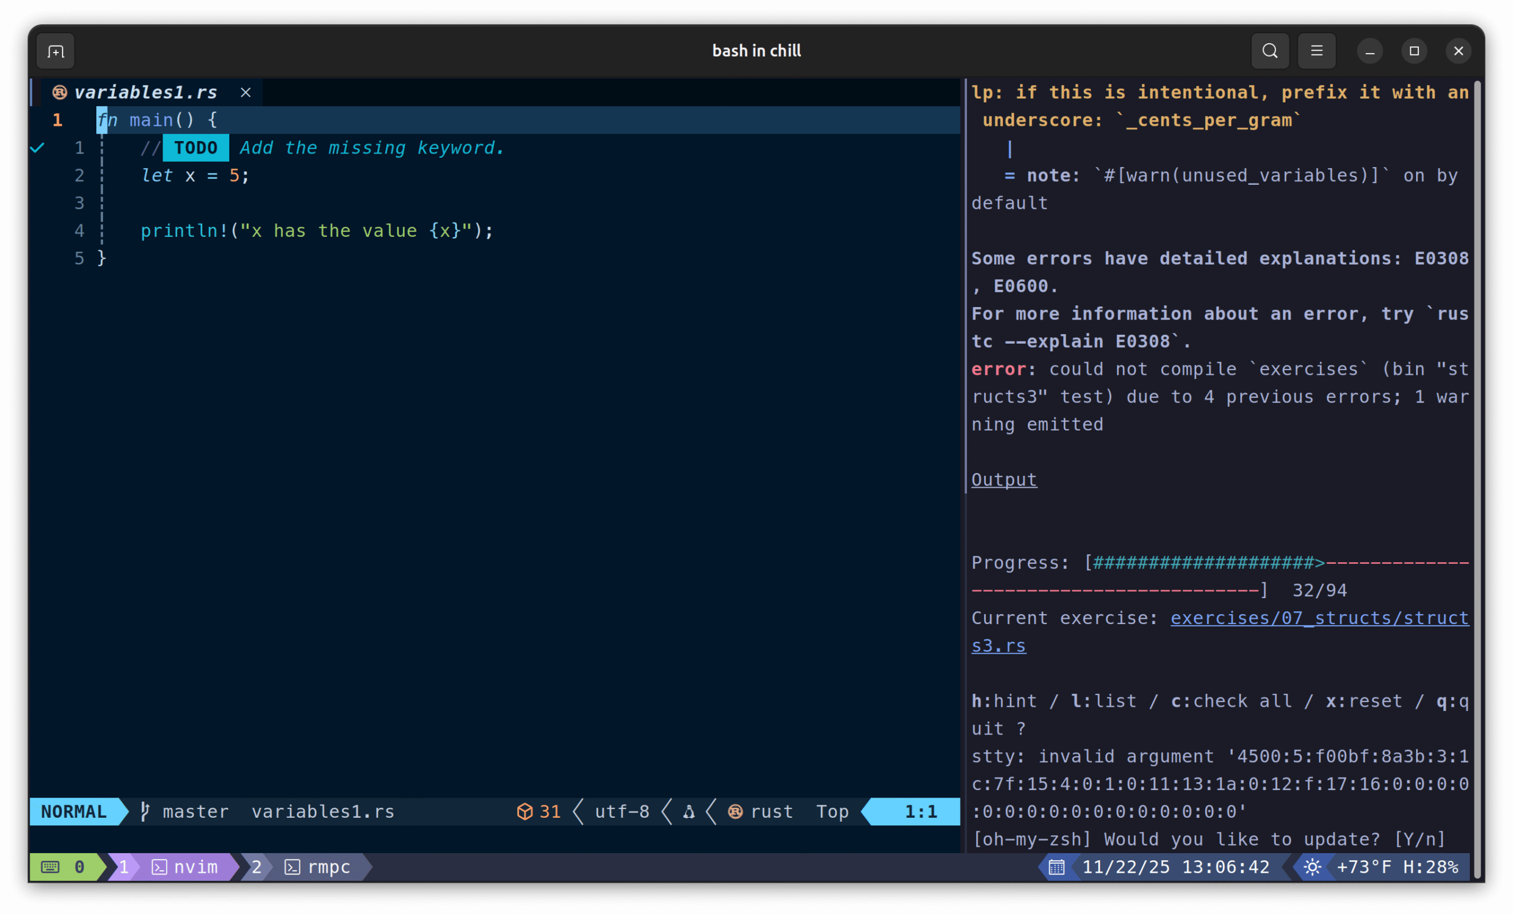Click the TODO highlight badge in comment

tap(195, 148)
